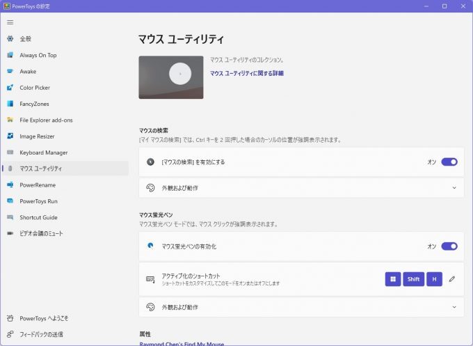473x346 pixels.
Task: Click the Always On Top icon
Action: [10, 55]
